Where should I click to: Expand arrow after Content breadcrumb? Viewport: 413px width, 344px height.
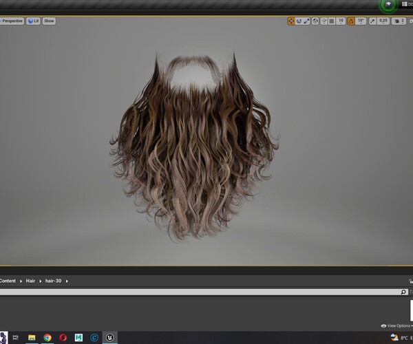point(21,281)
